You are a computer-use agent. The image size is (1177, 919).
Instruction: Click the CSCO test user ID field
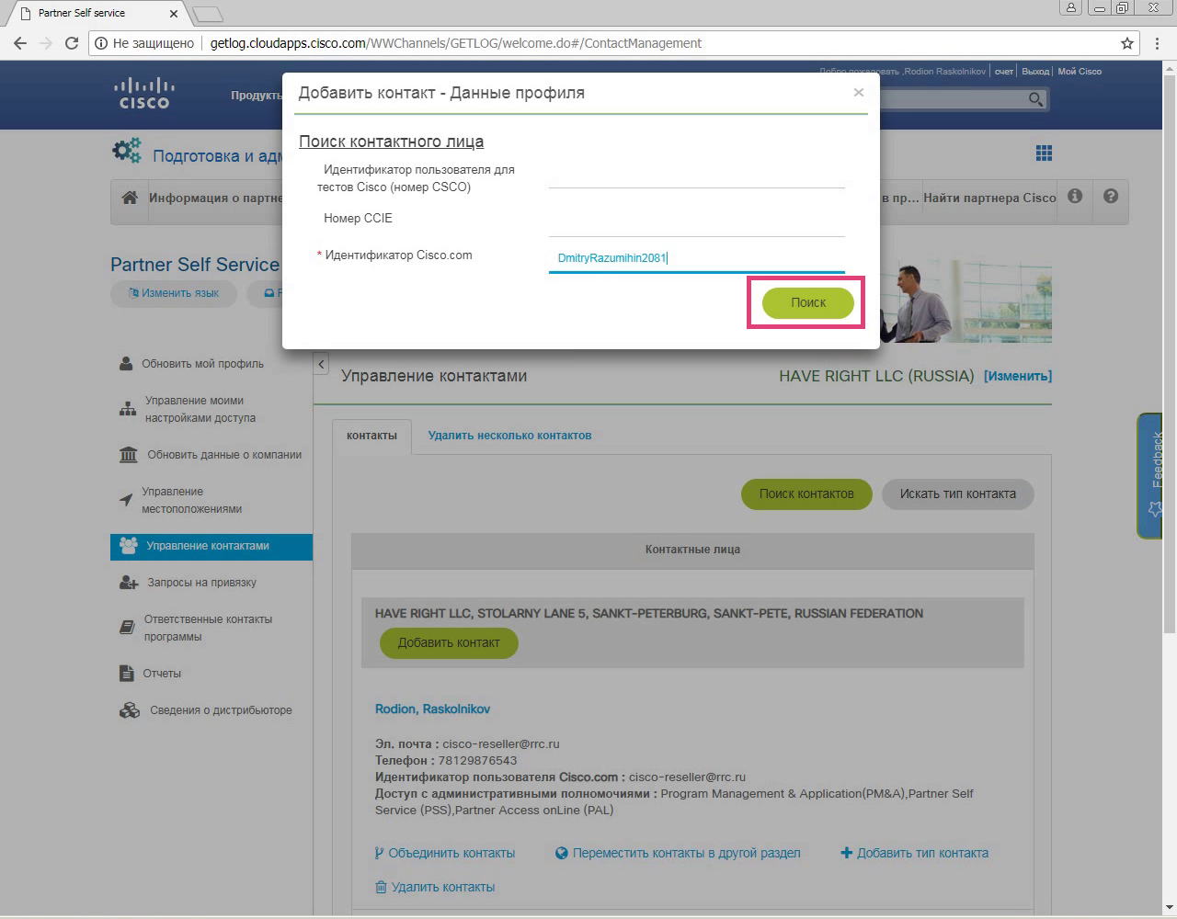(x=696, y=176)
